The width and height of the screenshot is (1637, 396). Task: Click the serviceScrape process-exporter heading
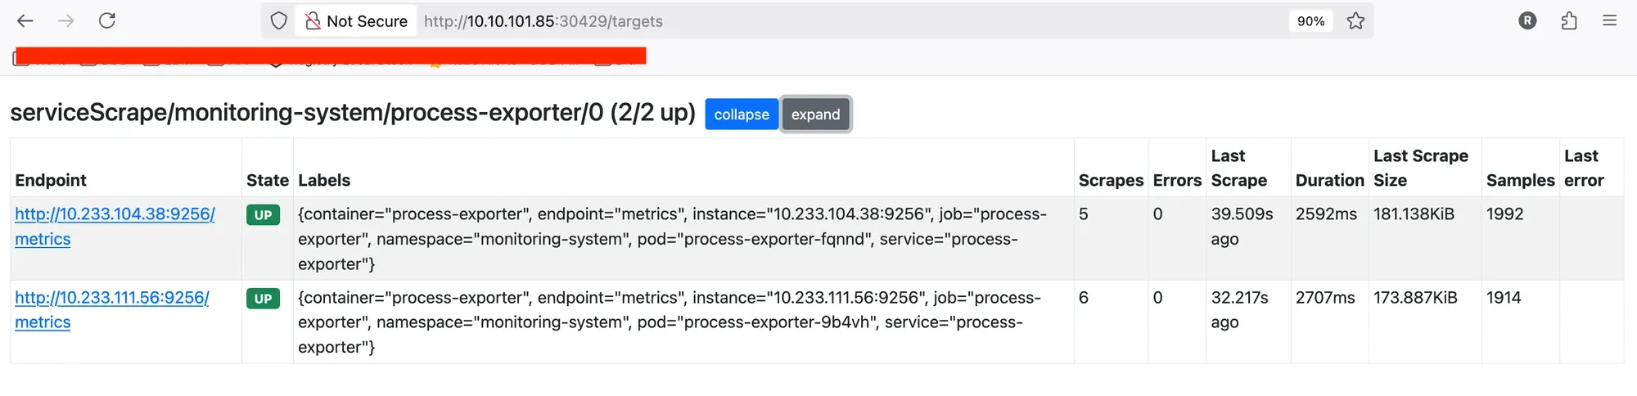[x=352, y=113]
